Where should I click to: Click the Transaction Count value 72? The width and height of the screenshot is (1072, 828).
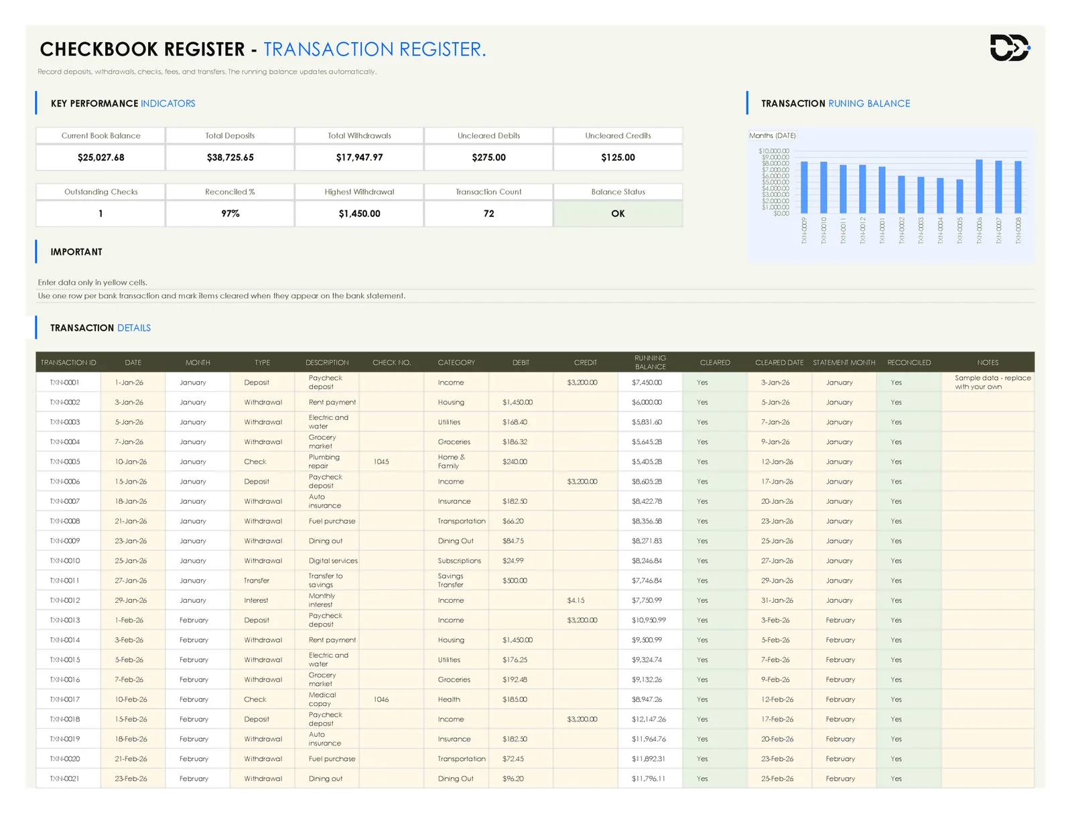click(x=488, y=214)
